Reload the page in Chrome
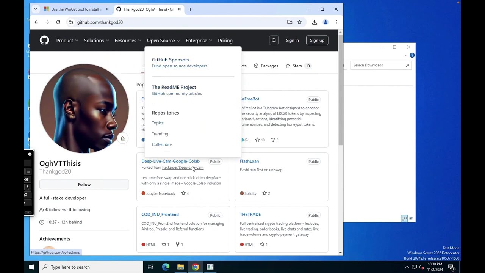This screenshot has width=485, height=273. click(58, 22)
